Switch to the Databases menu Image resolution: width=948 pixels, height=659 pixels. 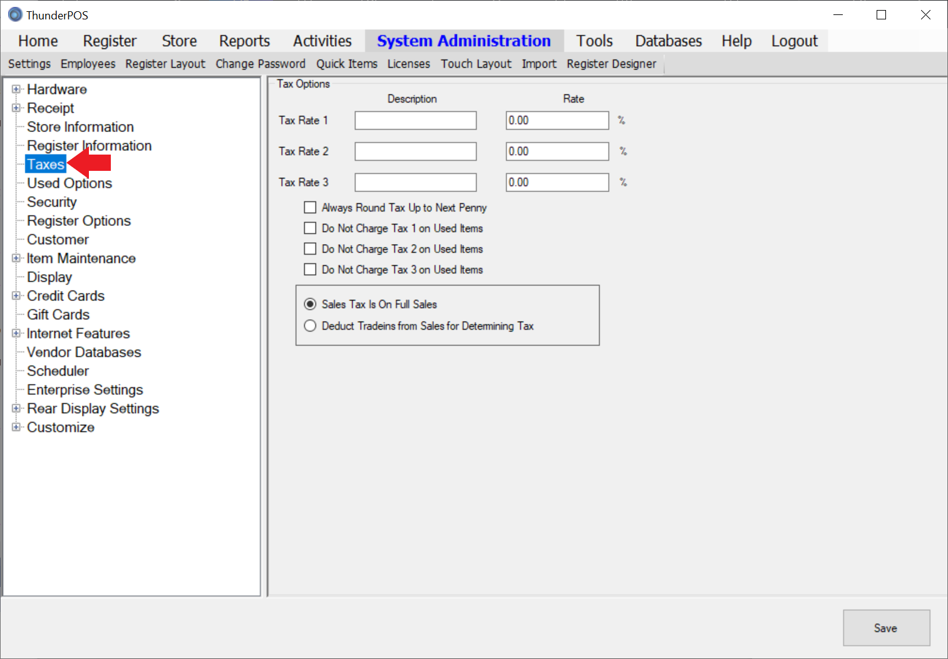click(668, 41)
